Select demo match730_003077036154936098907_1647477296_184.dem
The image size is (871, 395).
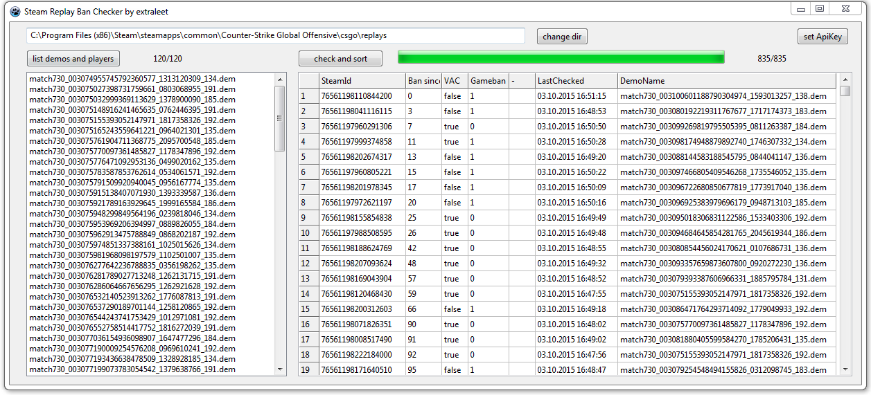[x=132, y=338]
